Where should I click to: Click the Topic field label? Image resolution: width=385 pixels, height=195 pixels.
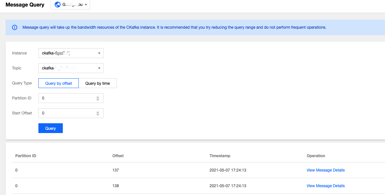pyautogui.click(x=17, y=68)
